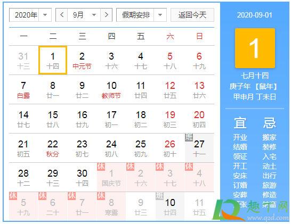Select September 28 十二 cell

tap(23, 177)
